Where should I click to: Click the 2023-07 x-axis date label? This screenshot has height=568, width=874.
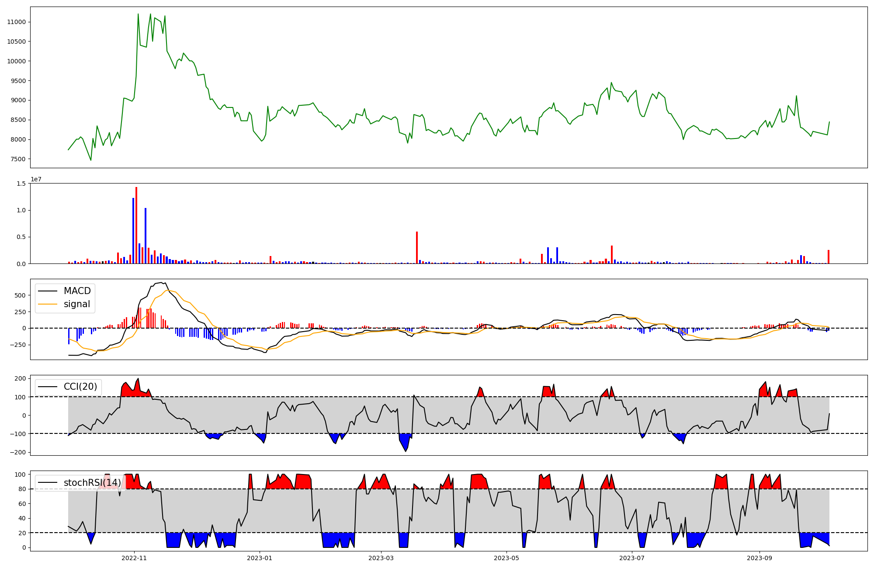[632, 558]
